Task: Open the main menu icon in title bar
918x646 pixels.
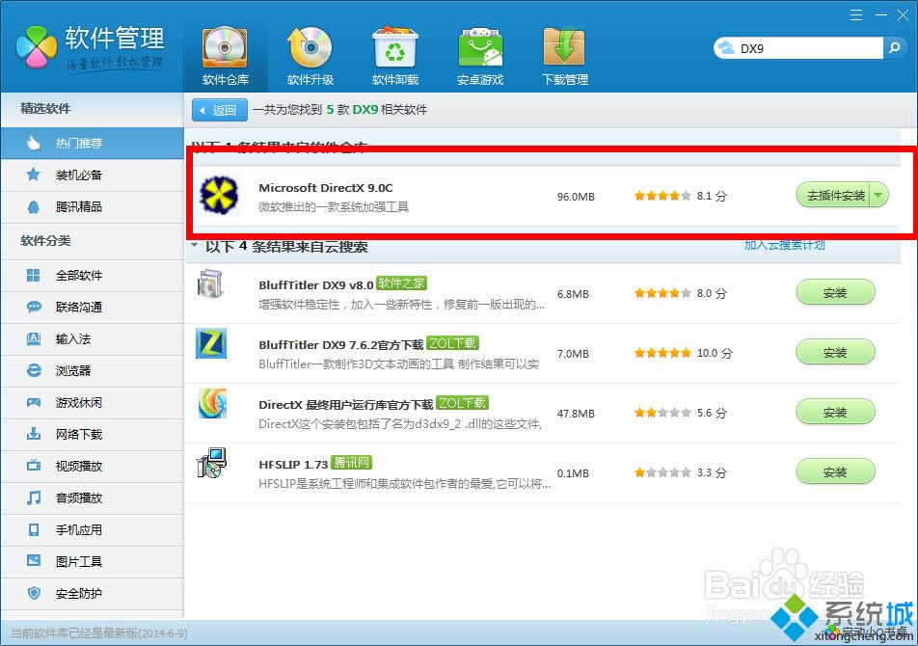Action: (856, 15)
